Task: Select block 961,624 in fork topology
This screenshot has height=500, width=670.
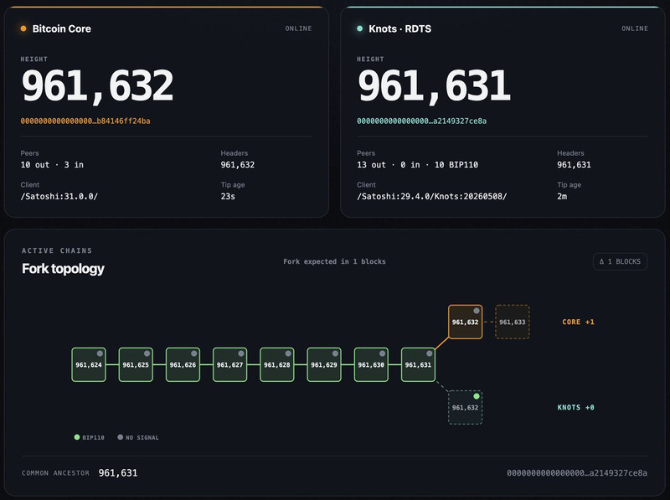Action: tap(89, 364)
